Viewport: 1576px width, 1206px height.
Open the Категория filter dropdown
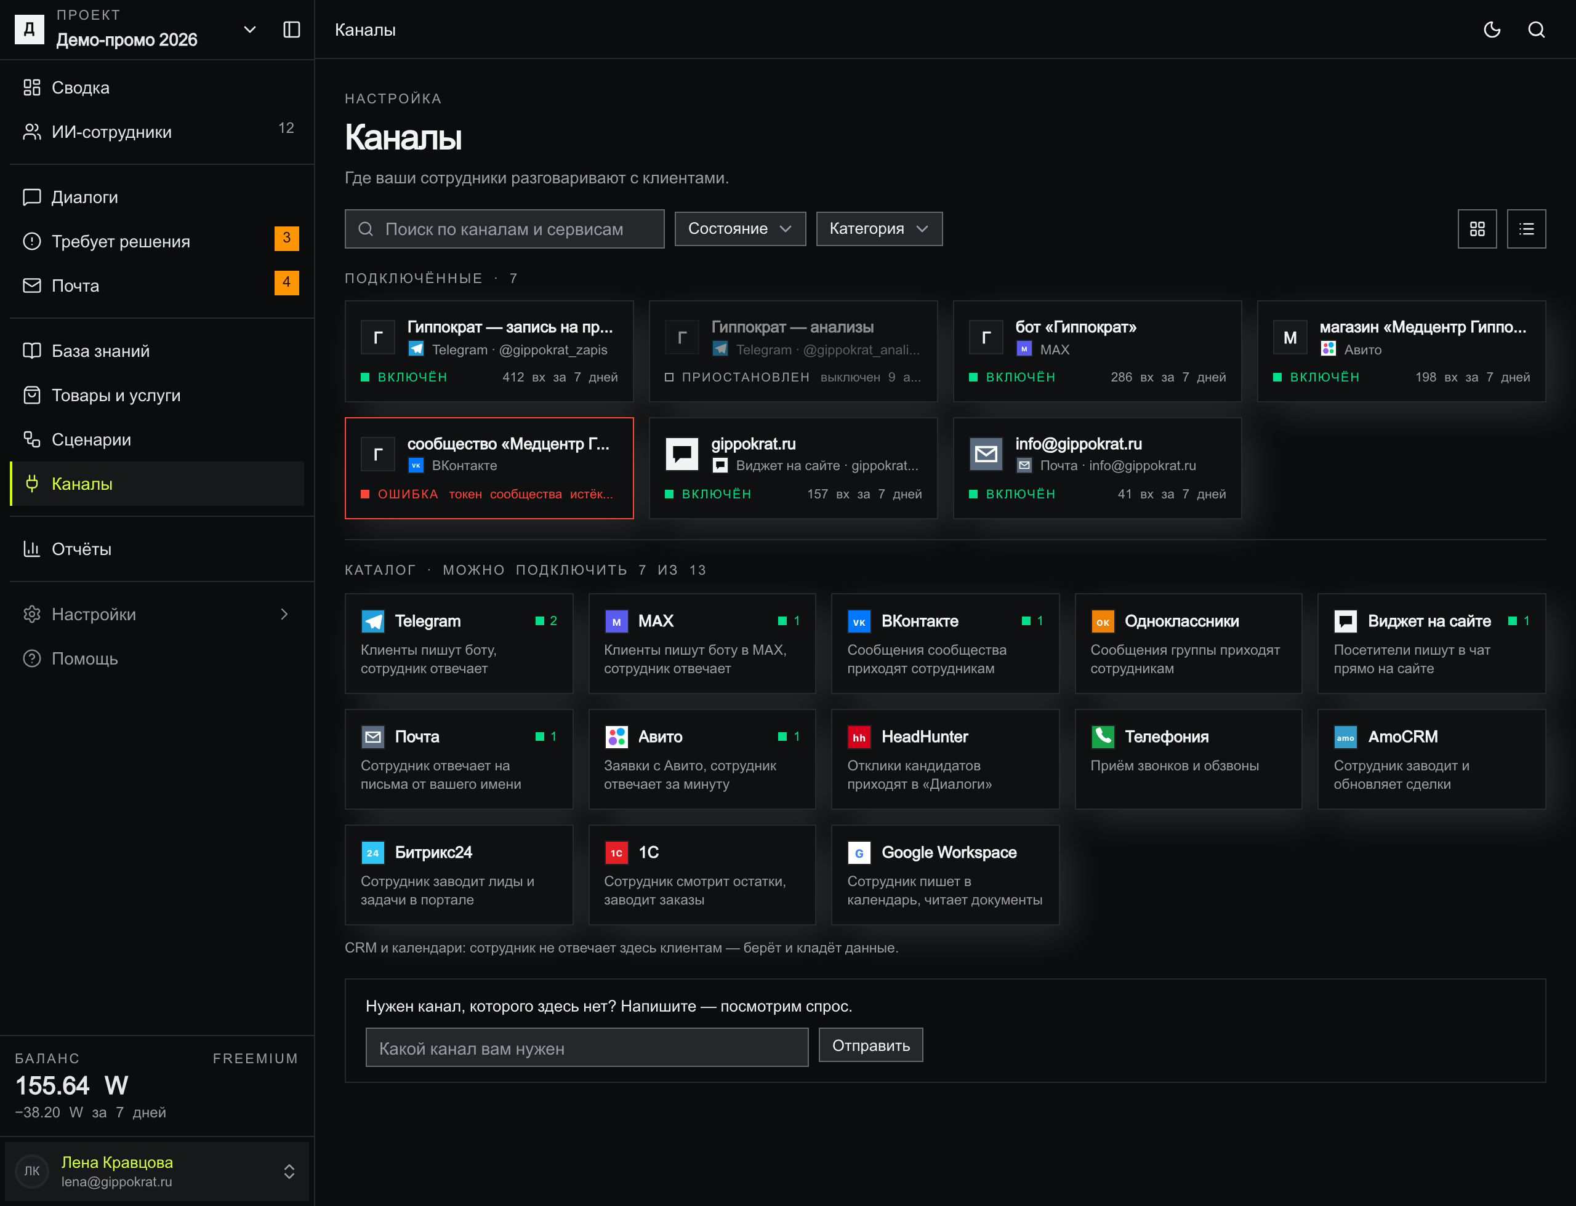(x=879, y=229)
